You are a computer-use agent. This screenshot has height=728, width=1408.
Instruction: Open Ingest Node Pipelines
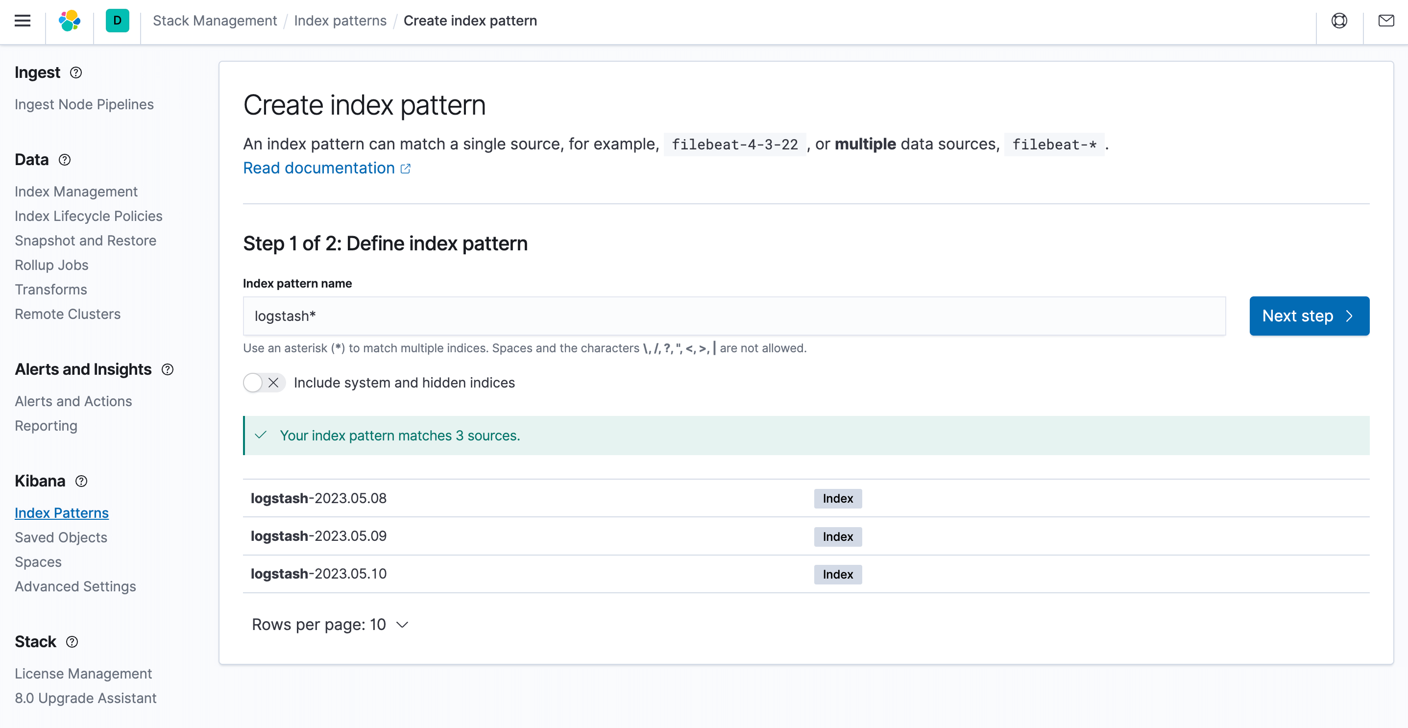(x=84, y=104)
